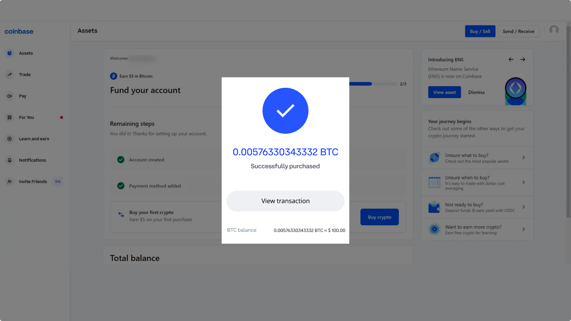Click Want to earn more crypto icon
The width and height of the screenshot is (571, 321).
click(x=434, y=230)
